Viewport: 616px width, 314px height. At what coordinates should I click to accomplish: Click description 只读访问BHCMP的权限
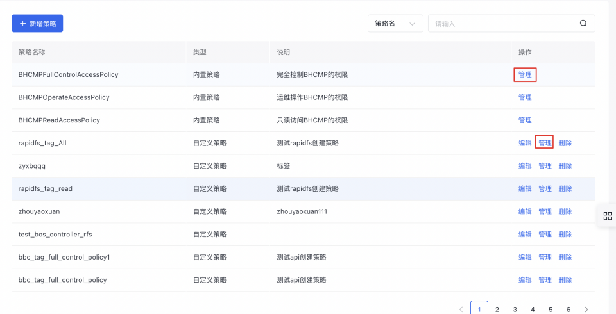tap(312, 120)
